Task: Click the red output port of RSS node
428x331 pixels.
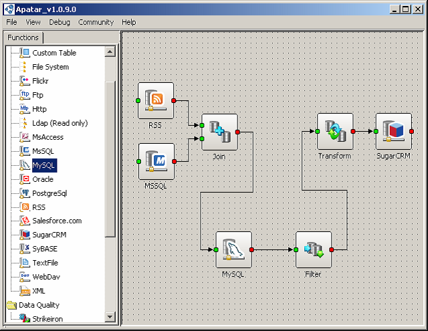Action: click(174, 101)
